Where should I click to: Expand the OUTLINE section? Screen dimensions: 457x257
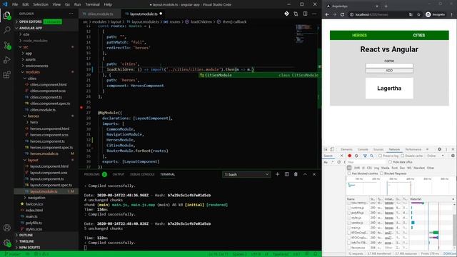coord(26,235)
